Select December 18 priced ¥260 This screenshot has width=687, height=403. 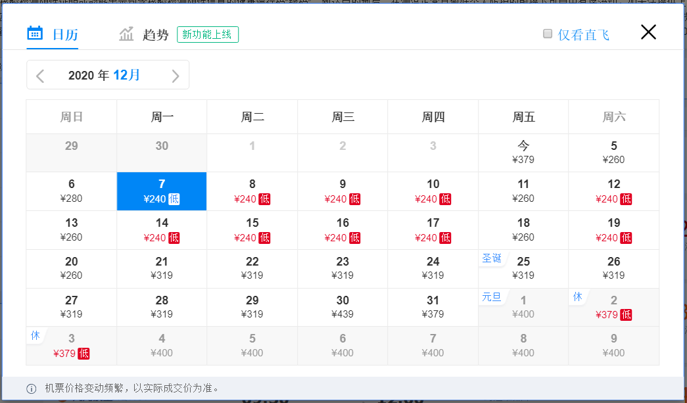[x=523, y=230]
